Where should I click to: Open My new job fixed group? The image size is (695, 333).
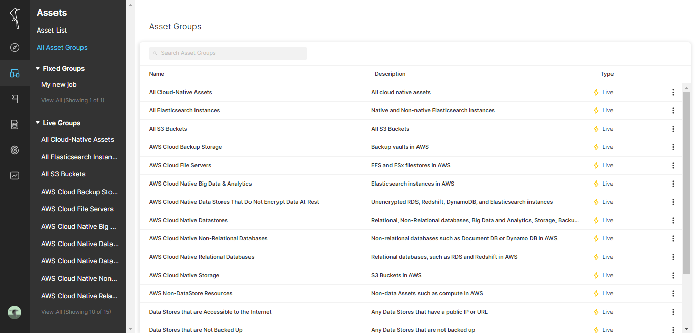59,84
